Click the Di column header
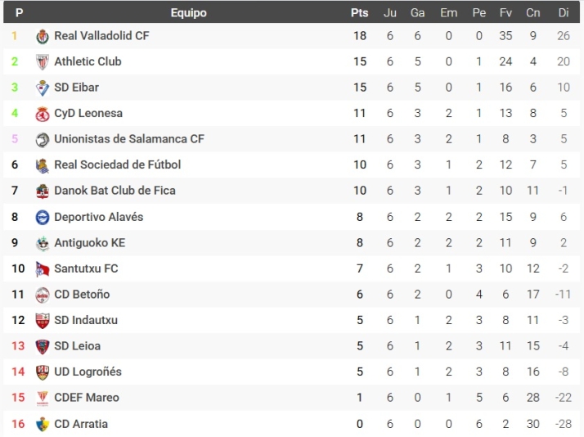Screen dimensions: 584x437 coord(564,12)
